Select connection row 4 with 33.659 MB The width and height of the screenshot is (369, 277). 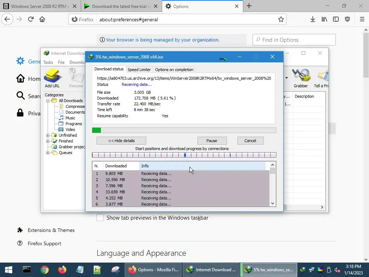coord(181,192)
